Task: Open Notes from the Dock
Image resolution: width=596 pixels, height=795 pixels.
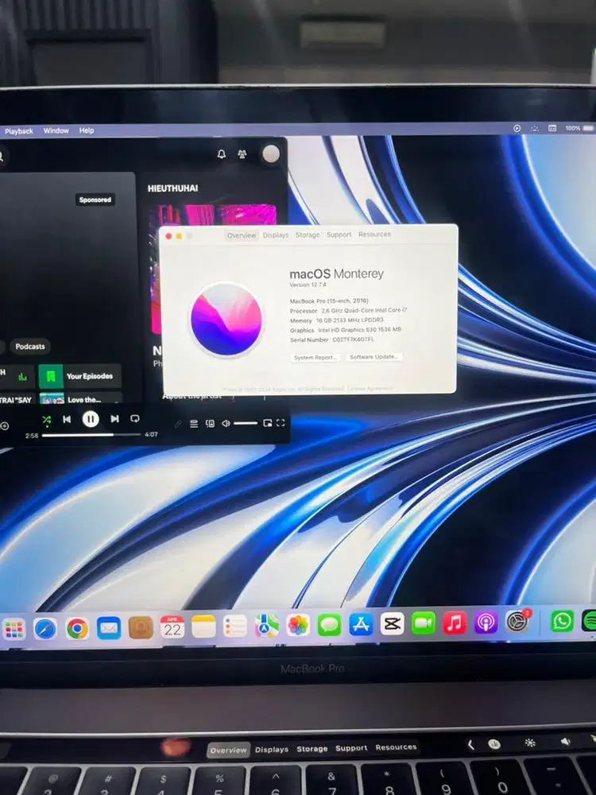Action: point(203,626)
